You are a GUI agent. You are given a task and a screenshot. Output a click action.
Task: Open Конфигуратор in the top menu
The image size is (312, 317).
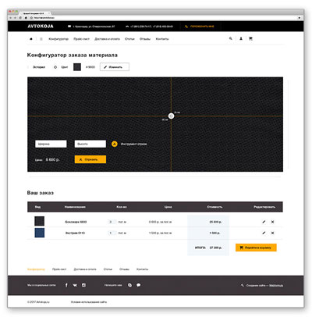[x=58, y=39]
